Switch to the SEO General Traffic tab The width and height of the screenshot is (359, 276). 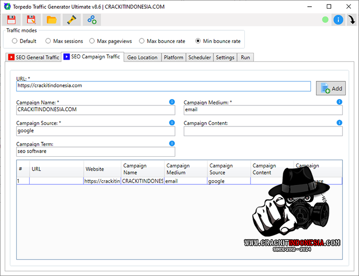pyautogui.click(x=33, y=57)
